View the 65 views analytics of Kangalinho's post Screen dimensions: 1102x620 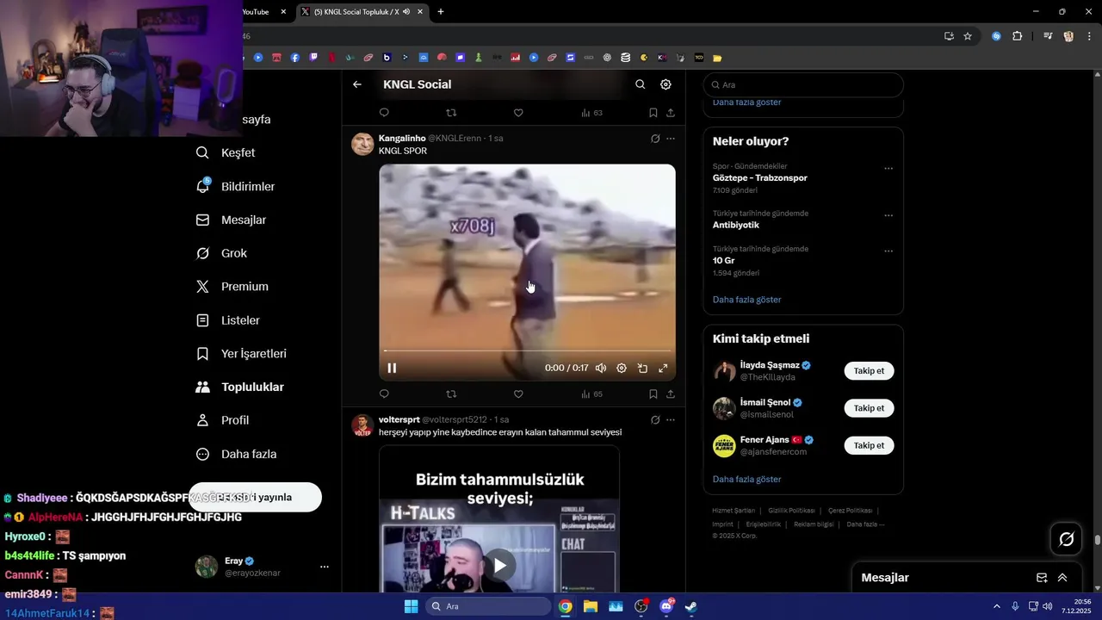pyautogui.click(x=591, y=394)
